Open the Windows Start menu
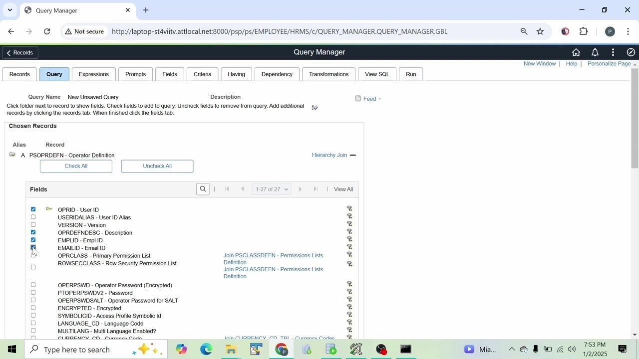This screenshot has height=359, width=639. [12, 350]
